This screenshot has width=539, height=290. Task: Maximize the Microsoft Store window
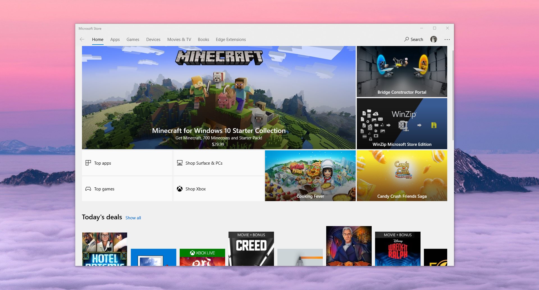(x=435, y=28)
